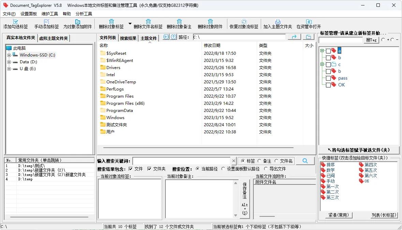Uncheck the 文件夹 search result checkbox

[149, 169]
